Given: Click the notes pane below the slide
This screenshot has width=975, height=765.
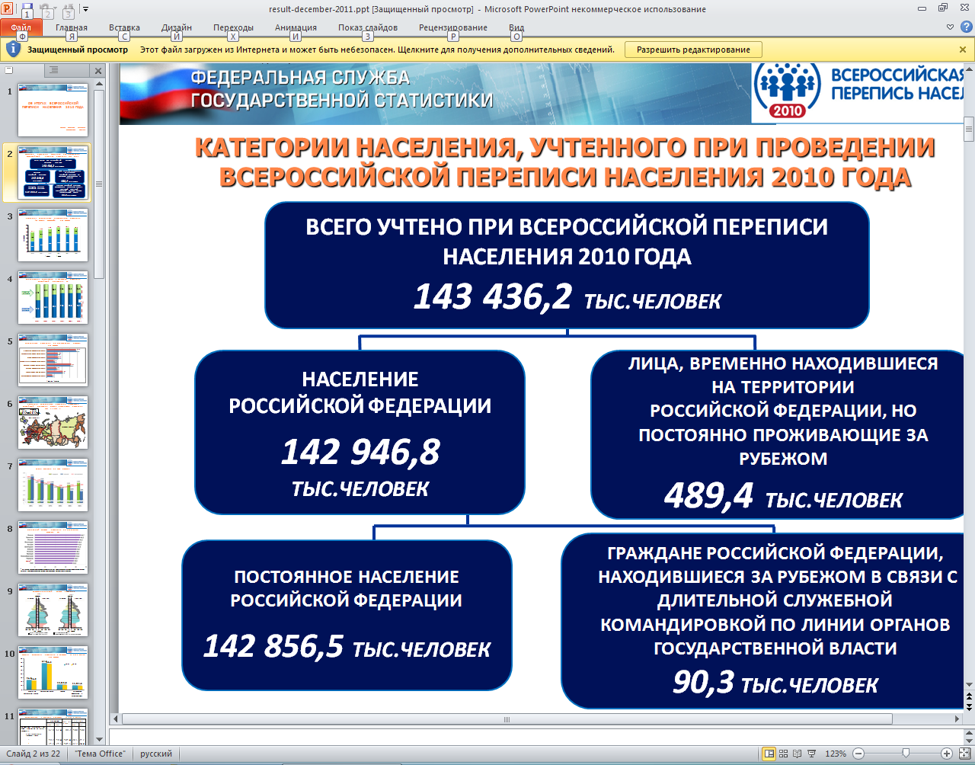Looking at the screenshot, I should point(536,736).
